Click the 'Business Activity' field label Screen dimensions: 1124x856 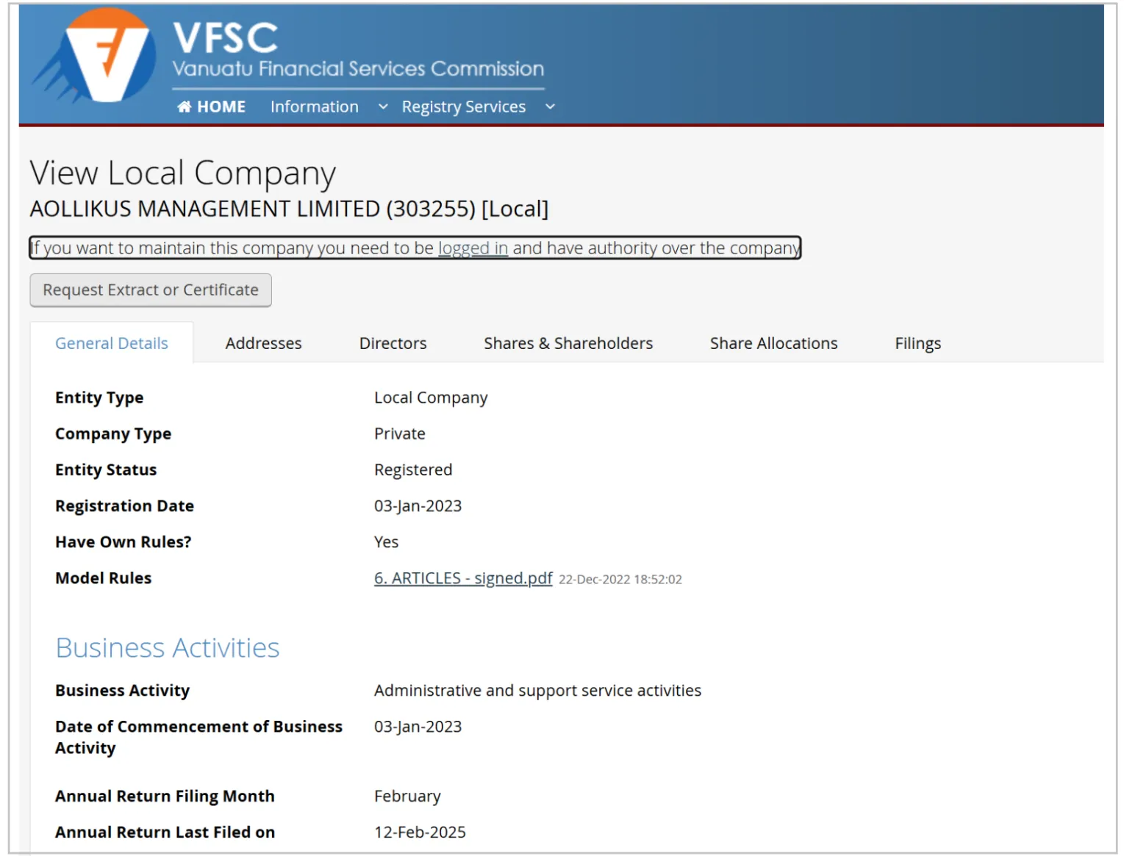(x=123, y=691)
